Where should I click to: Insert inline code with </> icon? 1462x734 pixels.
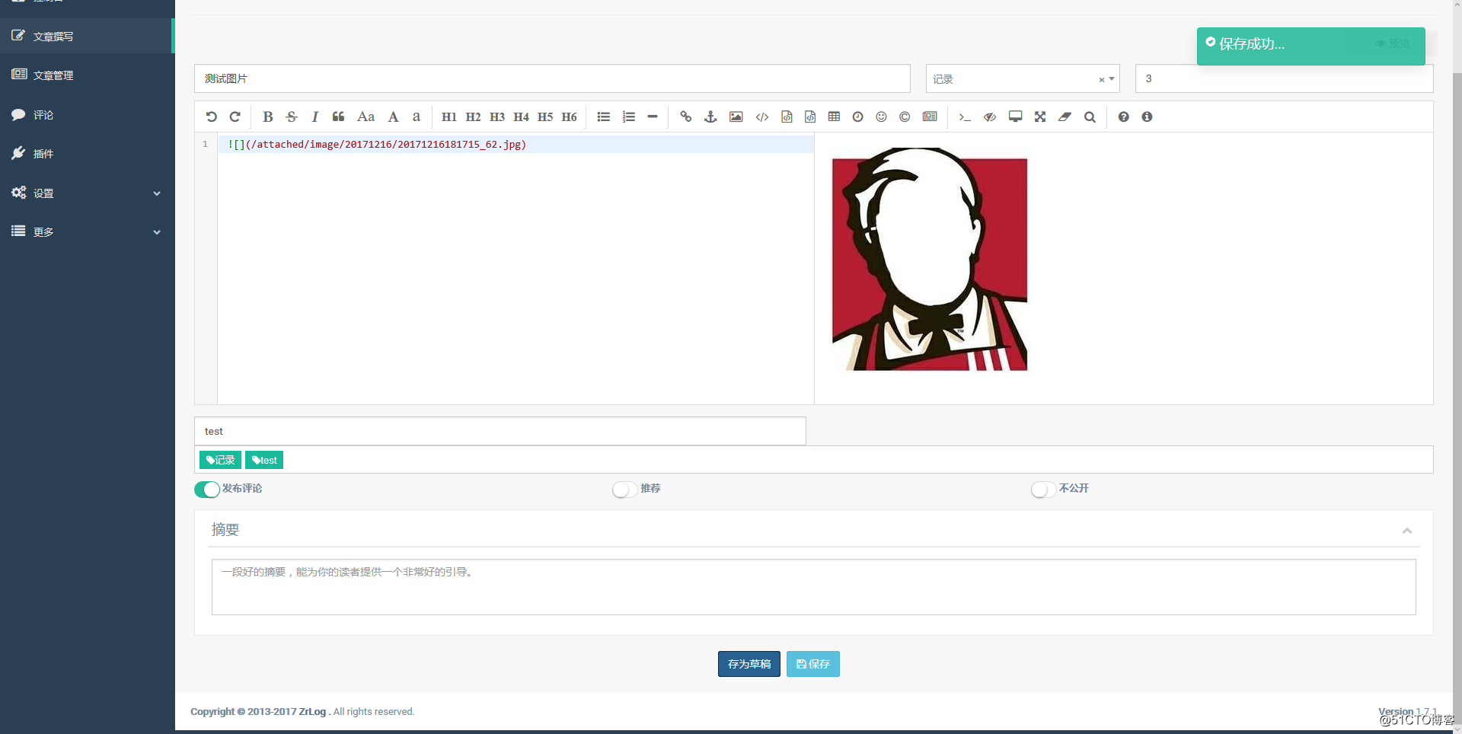point(762,116)
